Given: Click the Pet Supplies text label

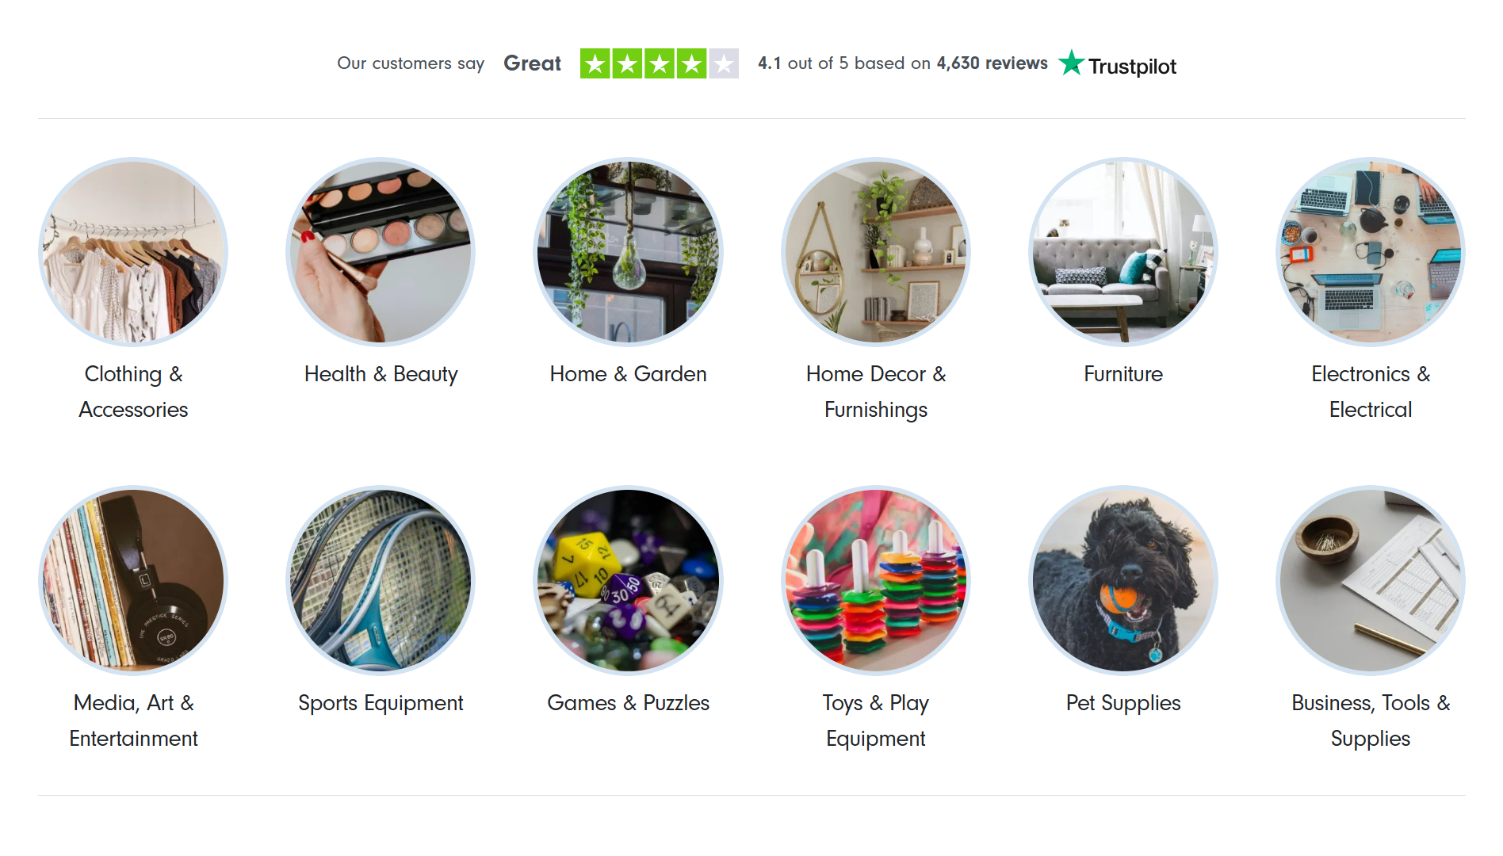Looking at the screenshot, I should (x=1123, y=703).
